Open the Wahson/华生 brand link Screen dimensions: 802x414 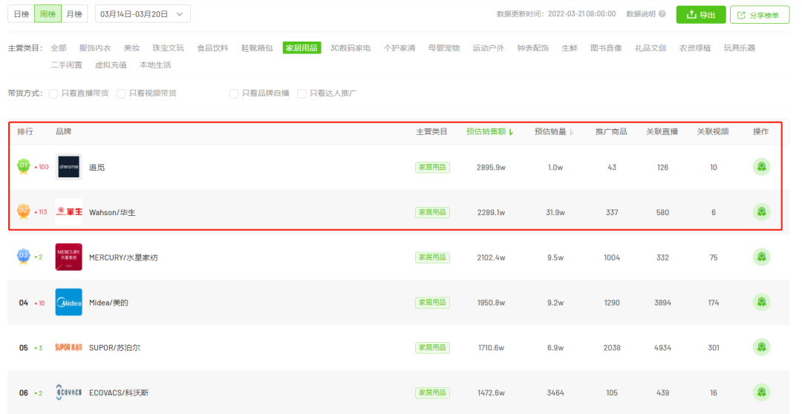click(112, 212)
